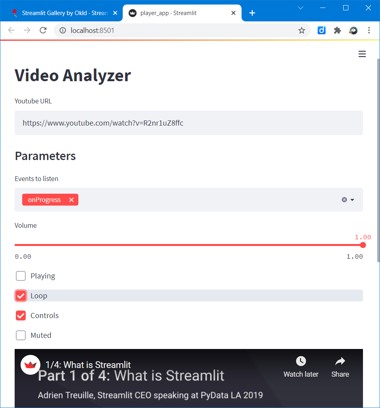Open the browser profile avatar
380x408 pixels.
[x=353, y=31]
